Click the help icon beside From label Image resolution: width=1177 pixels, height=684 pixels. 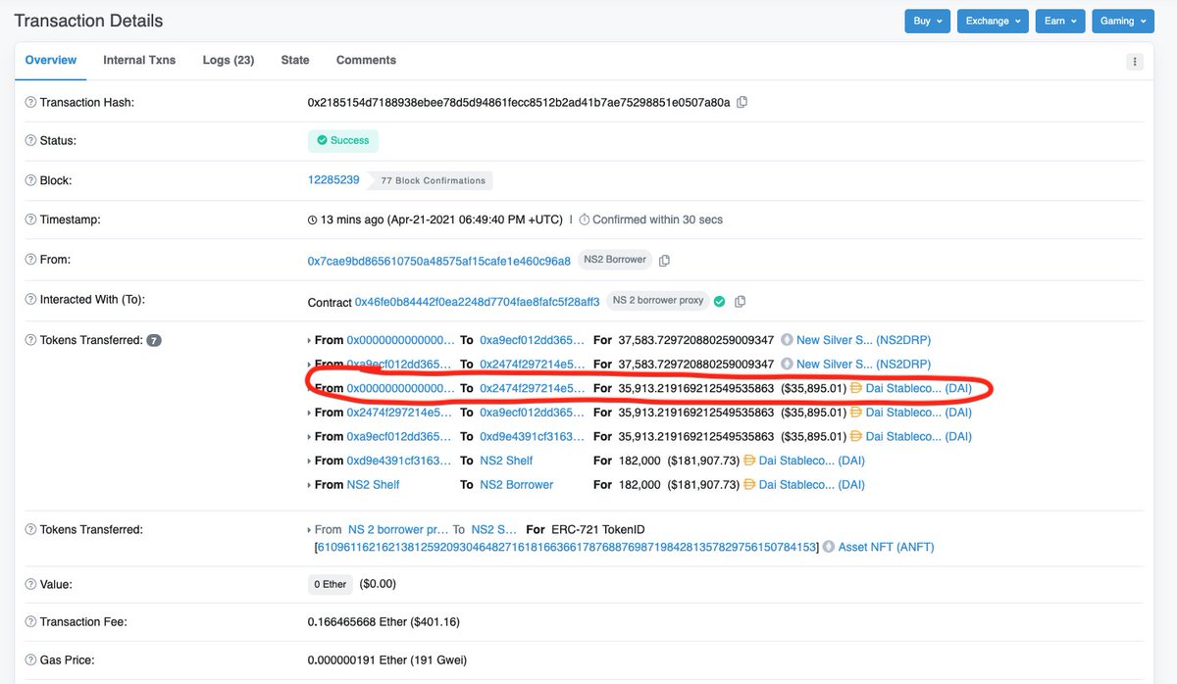click(30, 261)
